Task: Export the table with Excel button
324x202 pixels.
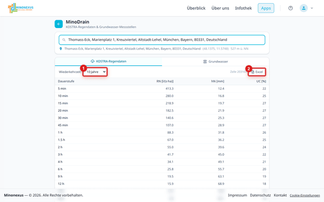Action: (257, 72)
